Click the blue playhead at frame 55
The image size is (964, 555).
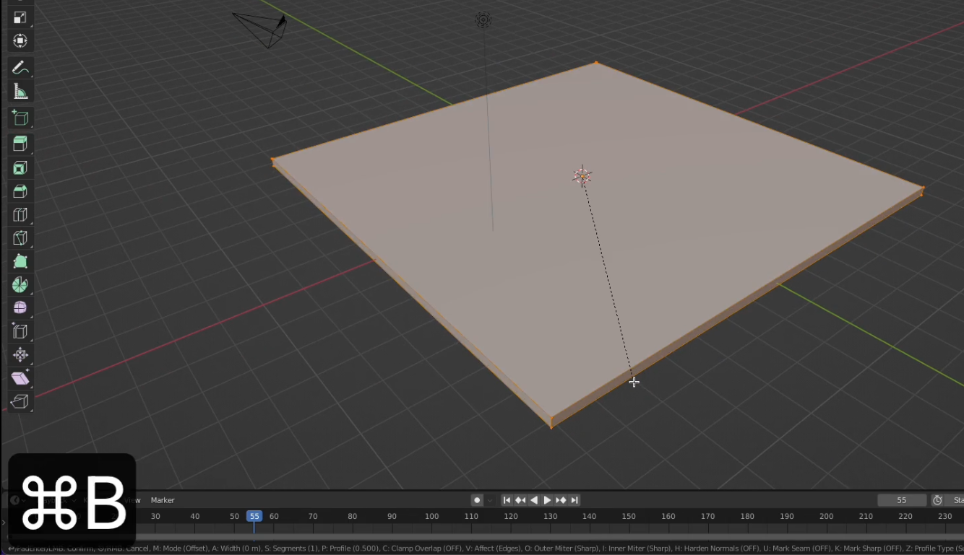pyautogui.click(x=254, y=516)
